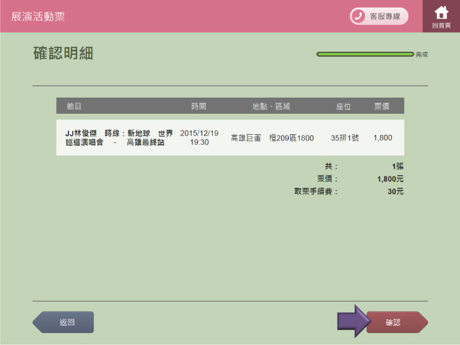Screen dimensions: 460x345
Task: Click the 時間 column header
Action: (x=199, y=106)
